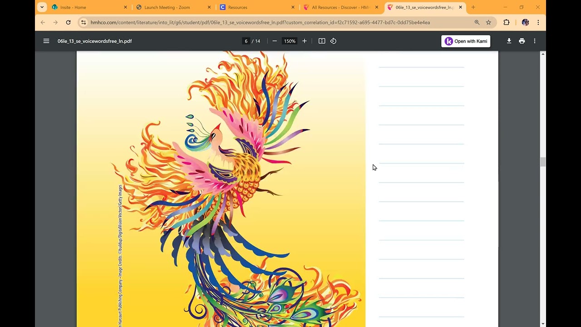The width and height of the screenshot is (581, 327).
Task: Go back to the previous page
Action: pos(43,22)
